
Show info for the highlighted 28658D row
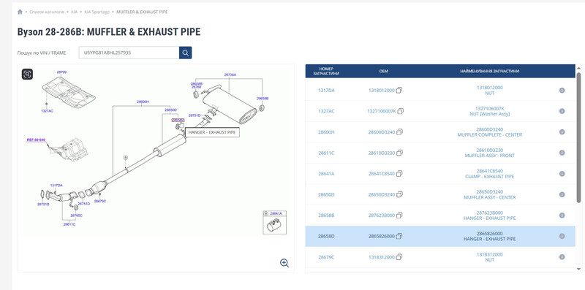pos(562,237)
